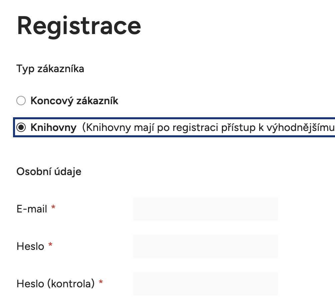
Task: Click the Osobní údaje section heading
Action: pyautogui.click(x=48, y=171)
